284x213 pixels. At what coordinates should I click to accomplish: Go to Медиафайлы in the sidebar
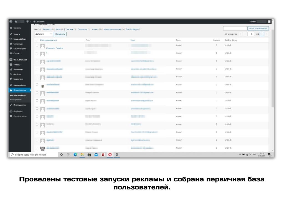pos(19,39)
